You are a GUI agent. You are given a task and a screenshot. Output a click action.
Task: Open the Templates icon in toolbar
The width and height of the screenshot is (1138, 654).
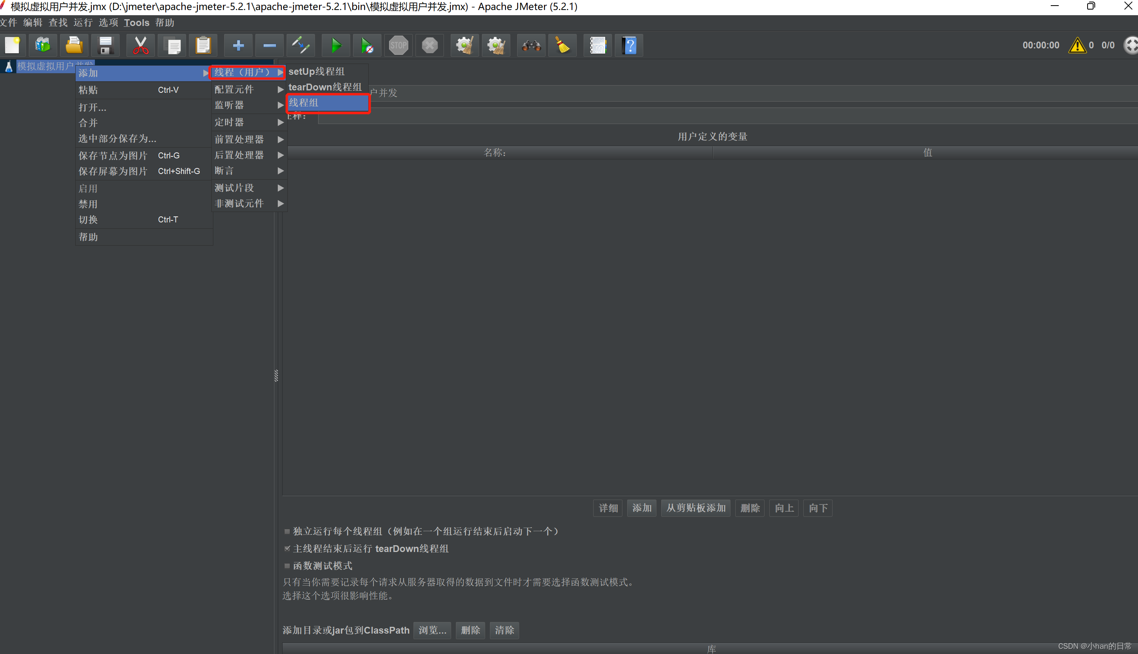43,45
